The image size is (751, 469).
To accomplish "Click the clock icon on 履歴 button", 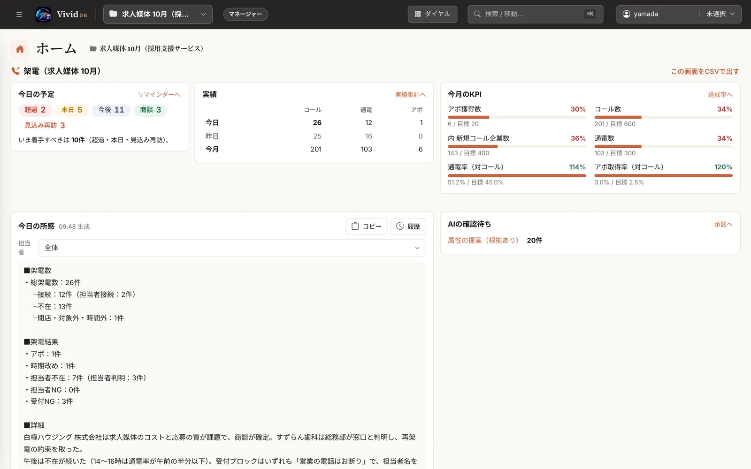I will tap(400, 226).
